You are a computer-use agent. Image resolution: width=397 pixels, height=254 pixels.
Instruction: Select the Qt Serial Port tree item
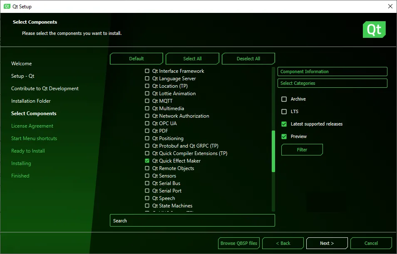coord(166,191)
